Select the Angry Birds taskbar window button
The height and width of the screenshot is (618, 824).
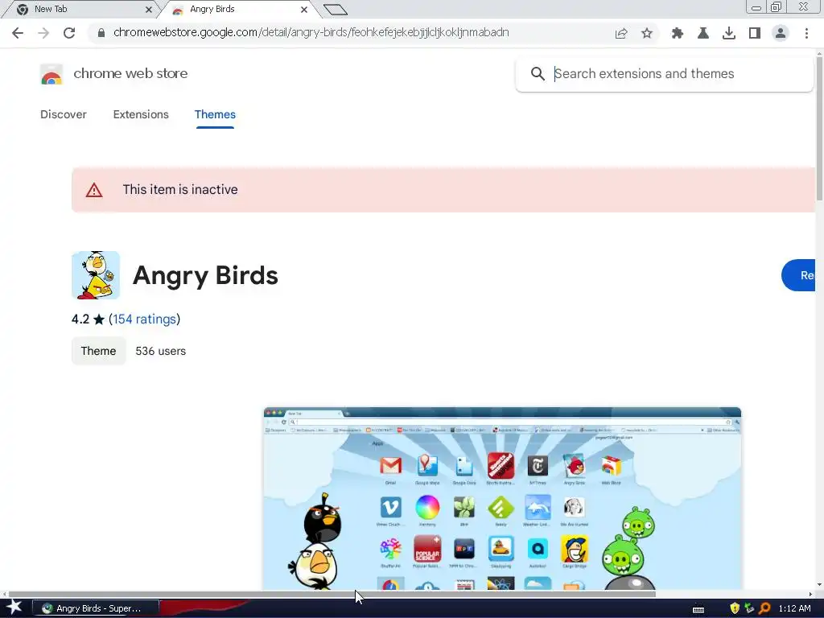click(96, 608)
